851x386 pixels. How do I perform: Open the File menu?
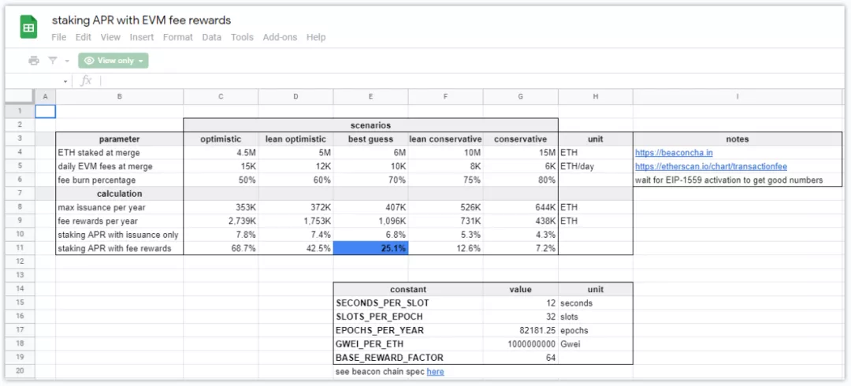59,37
